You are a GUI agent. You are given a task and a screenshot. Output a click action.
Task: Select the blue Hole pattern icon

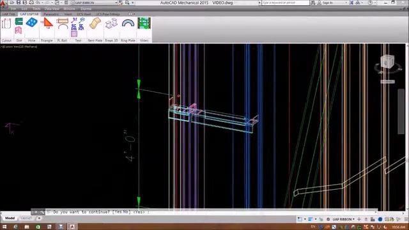(31, 22)
